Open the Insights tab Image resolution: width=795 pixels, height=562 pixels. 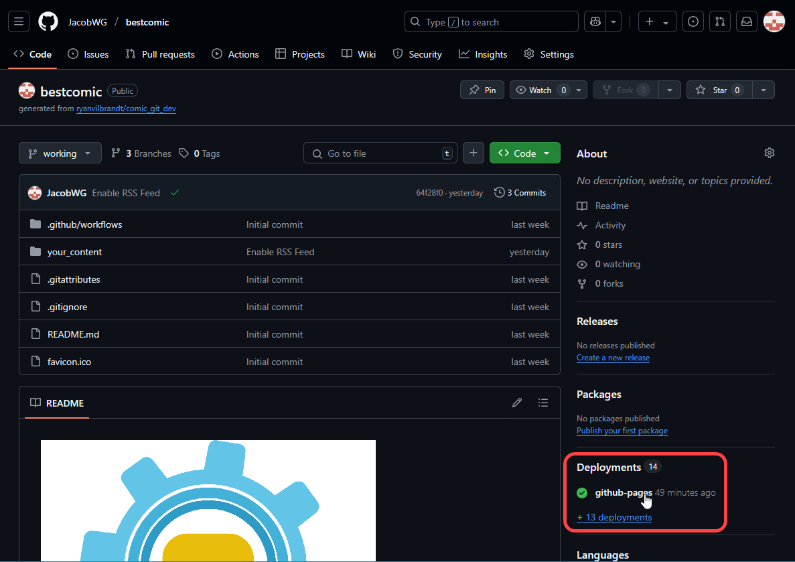(483, 54)
